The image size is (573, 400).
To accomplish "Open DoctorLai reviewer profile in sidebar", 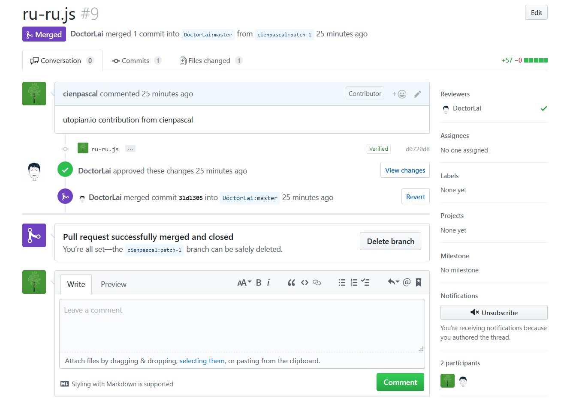I will click(x=467, y=108).
